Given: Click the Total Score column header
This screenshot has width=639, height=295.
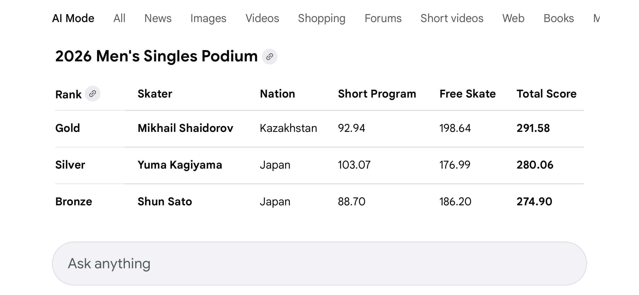Looking at the screenshot, I should (x=546, y=94).
